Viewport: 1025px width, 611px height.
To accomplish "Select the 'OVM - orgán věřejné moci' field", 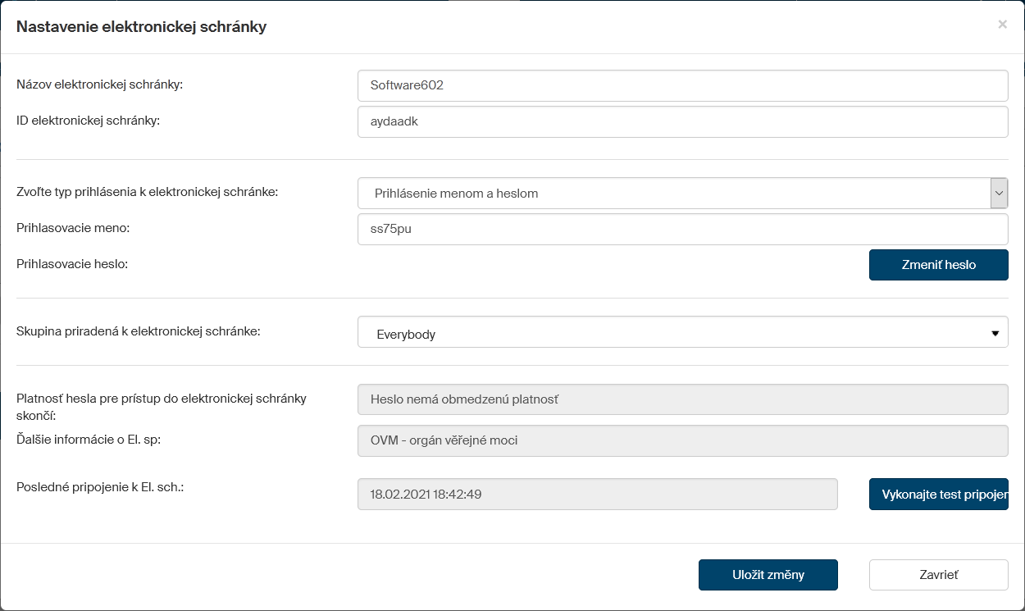I will (682, 440).
